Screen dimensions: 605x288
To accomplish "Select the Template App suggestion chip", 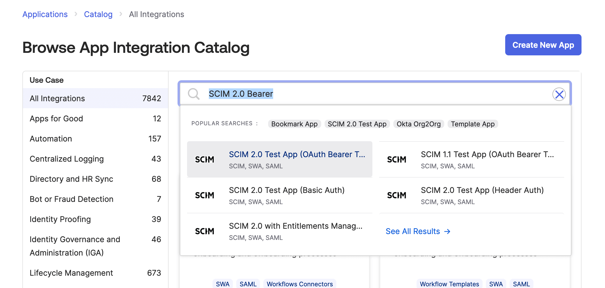I will click(472, 124).
